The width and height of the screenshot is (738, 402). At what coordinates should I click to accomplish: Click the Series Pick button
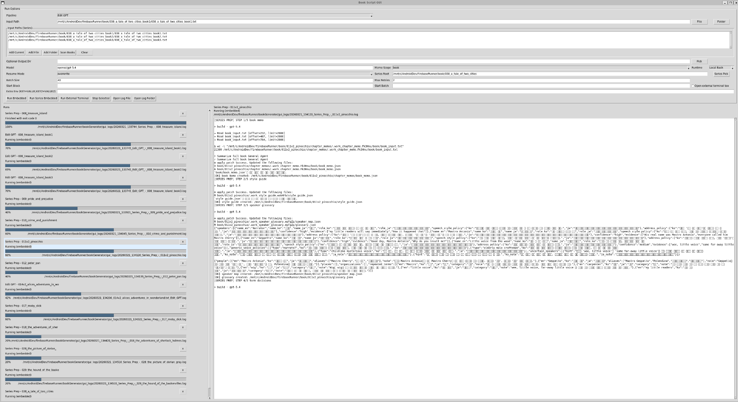point(721,74)
